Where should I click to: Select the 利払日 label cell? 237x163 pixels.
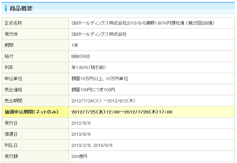tap(35, 145)
